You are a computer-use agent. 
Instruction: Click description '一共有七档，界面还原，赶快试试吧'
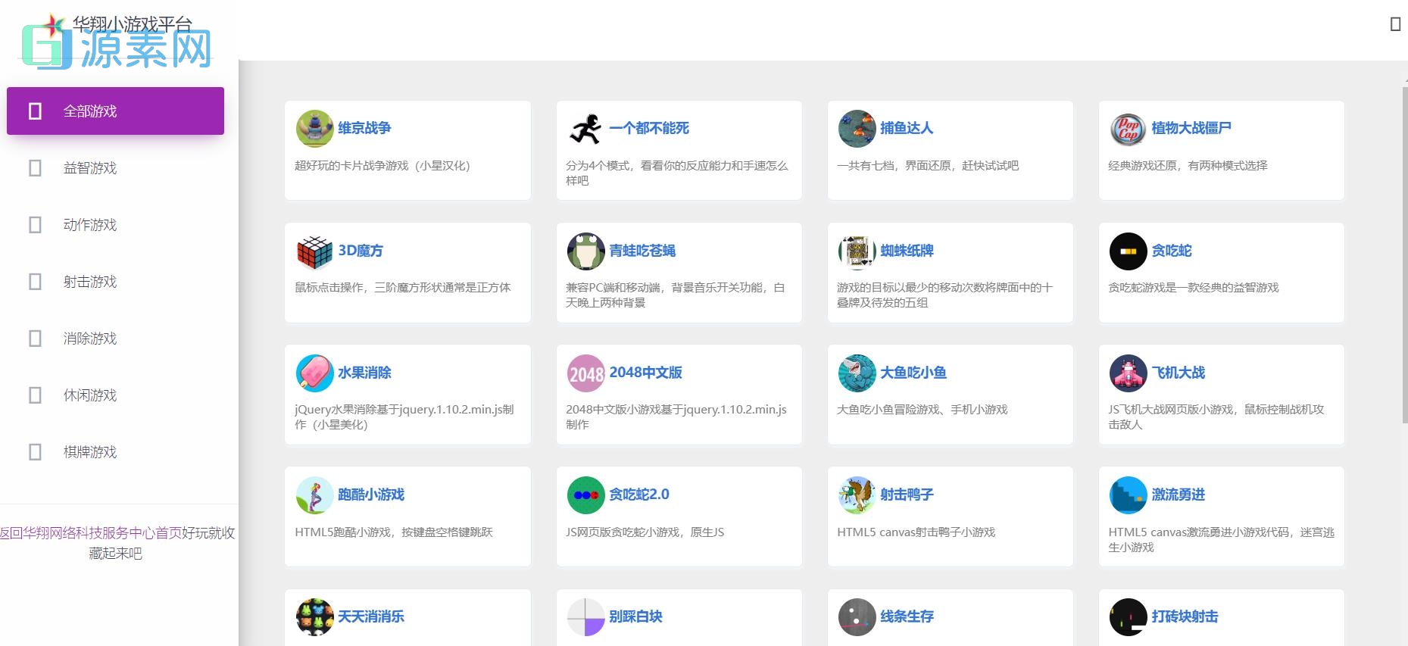[928, 166]
